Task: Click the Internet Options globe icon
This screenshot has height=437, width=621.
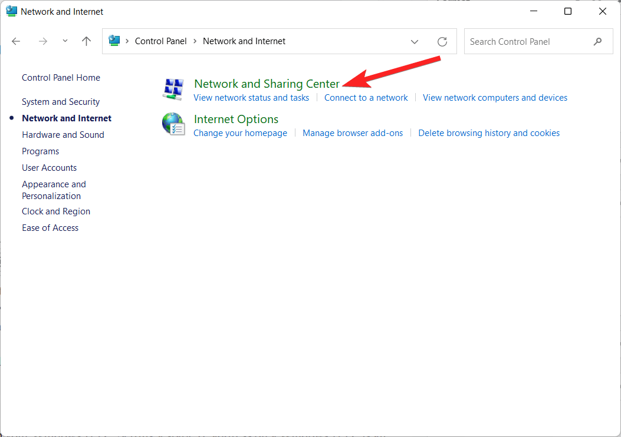Action: 173,124
